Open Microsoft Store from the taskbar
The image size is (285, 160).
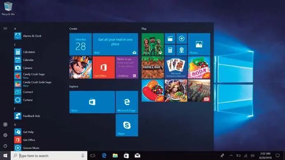(126, 155)
